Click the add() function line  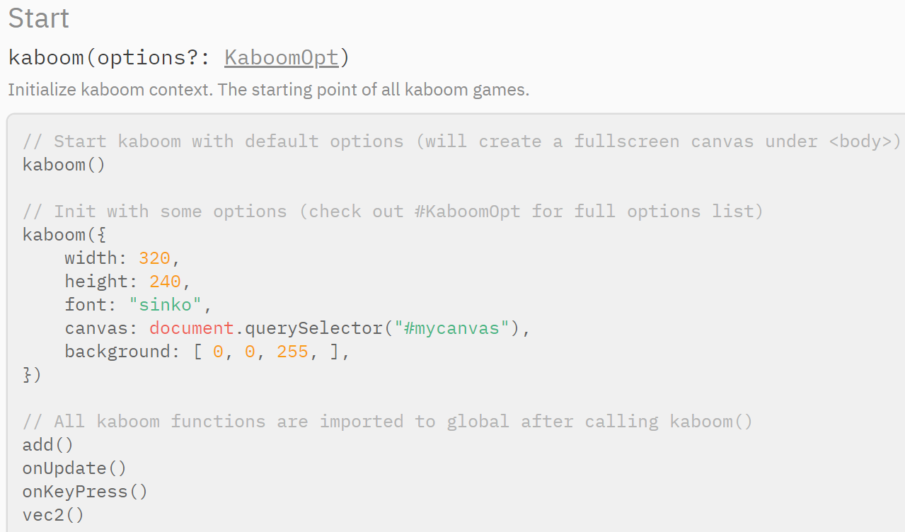coord(48,445)
